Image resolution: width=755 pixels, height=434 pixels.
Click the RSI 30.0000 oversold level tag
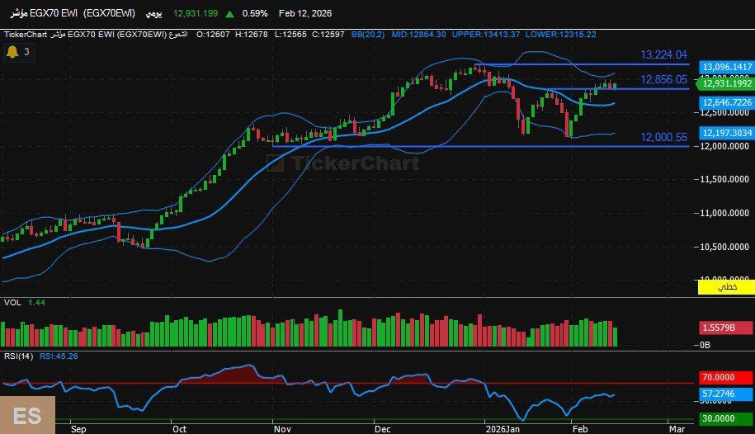[x=726, y=418]
